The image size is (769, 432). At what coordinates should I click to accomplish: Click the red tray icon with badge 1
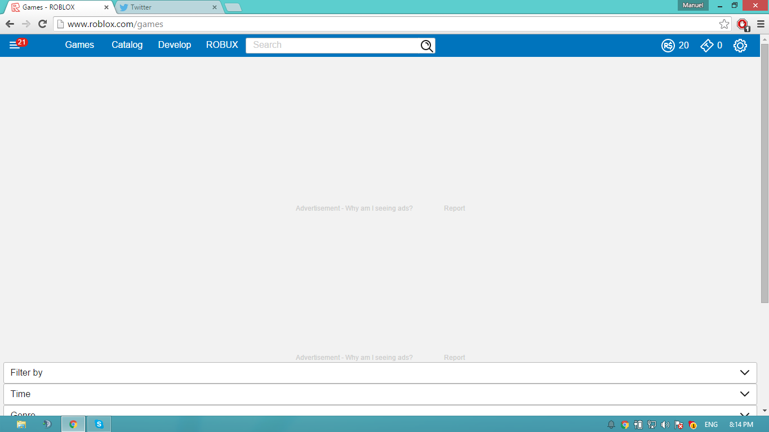coord(693,425)
